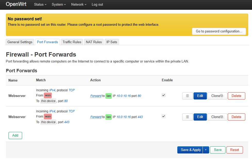Switch to the Traffic Rules tab

[x=72, y=42]
